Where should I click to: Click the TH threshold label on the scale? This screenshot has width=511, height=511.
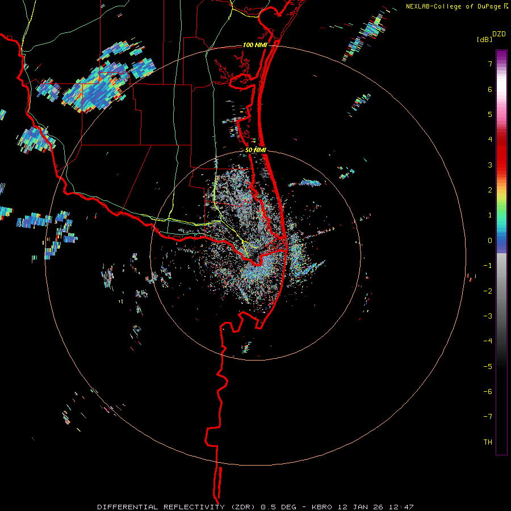click(488, 442)
